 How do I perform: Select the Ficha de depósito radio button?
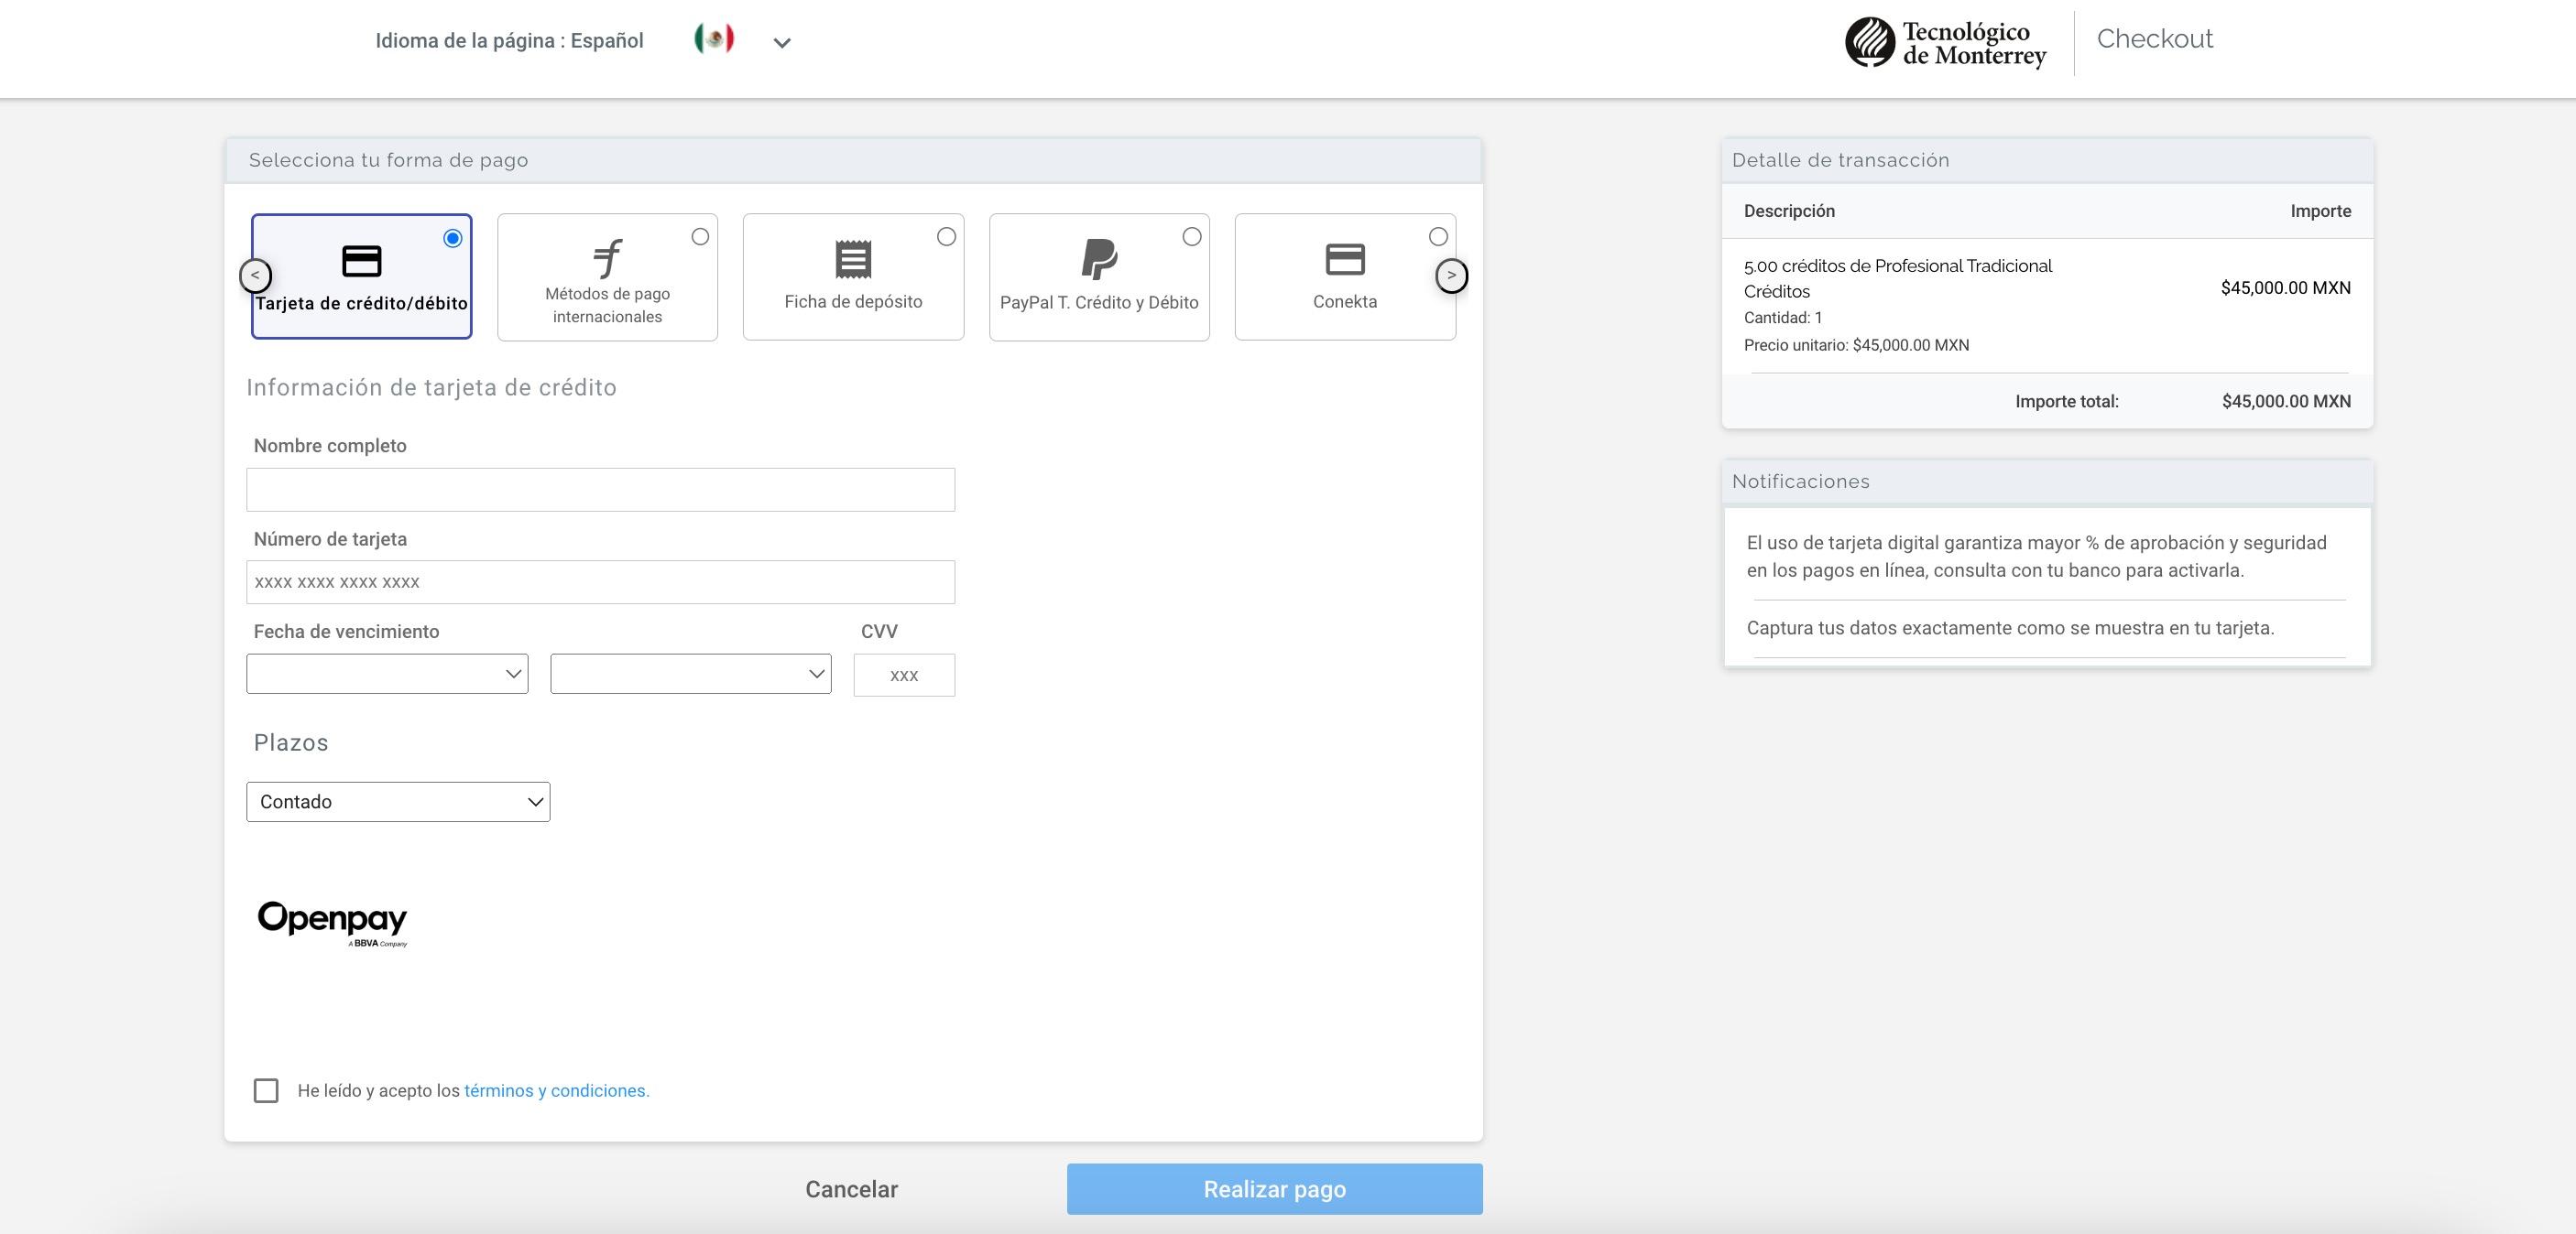coord(946,237)
